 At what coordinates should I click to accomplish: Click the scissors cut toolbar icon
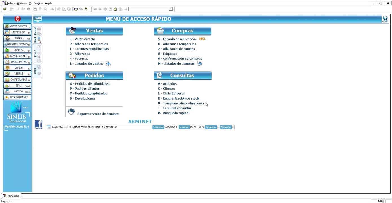pyautogui.click(x=18, y=9)
